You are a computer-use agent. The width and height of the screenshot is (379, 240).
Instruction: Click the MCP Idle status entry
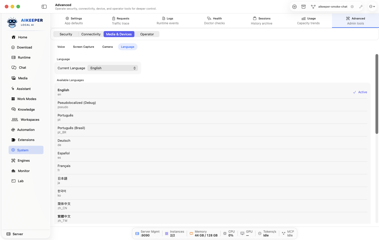tap(288, 233)
